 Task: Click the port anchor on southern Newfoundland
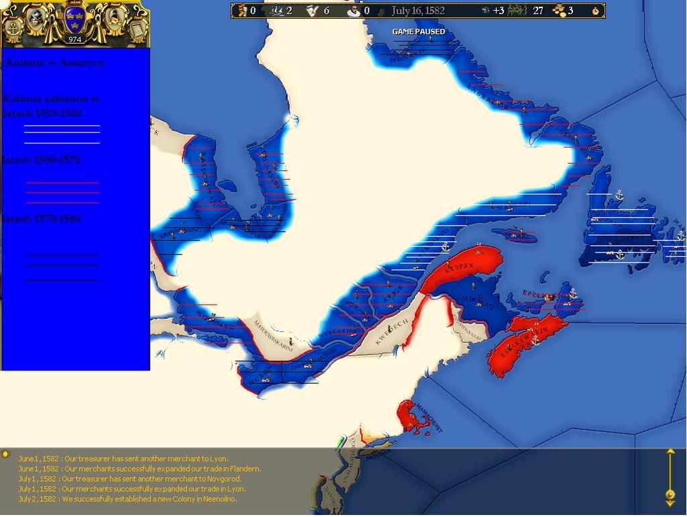(619, 254)
